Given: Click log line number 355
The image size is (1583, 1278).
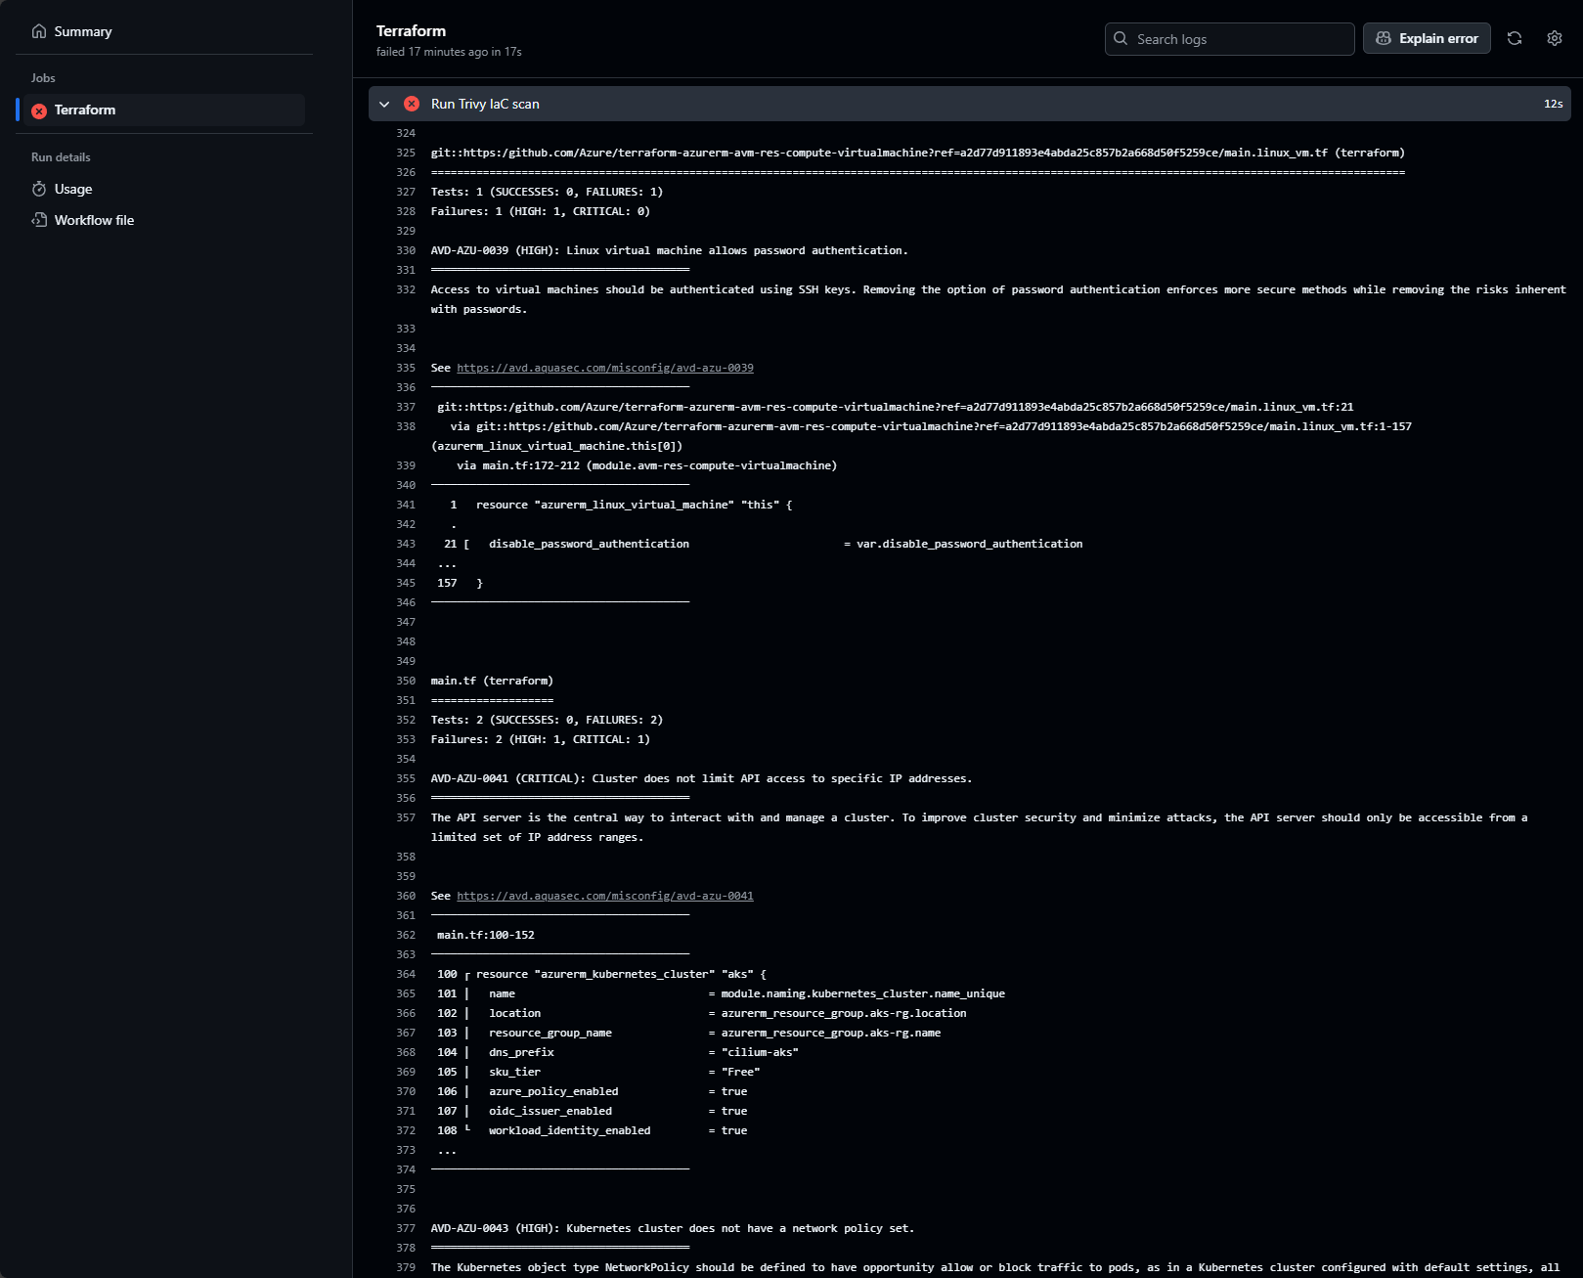Looking at the screenshot, I should (x=406, y=778).
